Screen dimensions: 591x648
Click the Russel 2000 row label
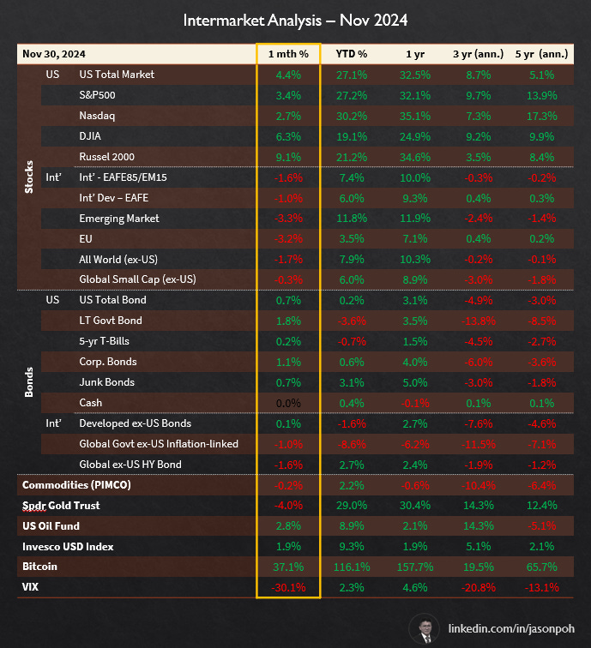(x=106, y=157)
